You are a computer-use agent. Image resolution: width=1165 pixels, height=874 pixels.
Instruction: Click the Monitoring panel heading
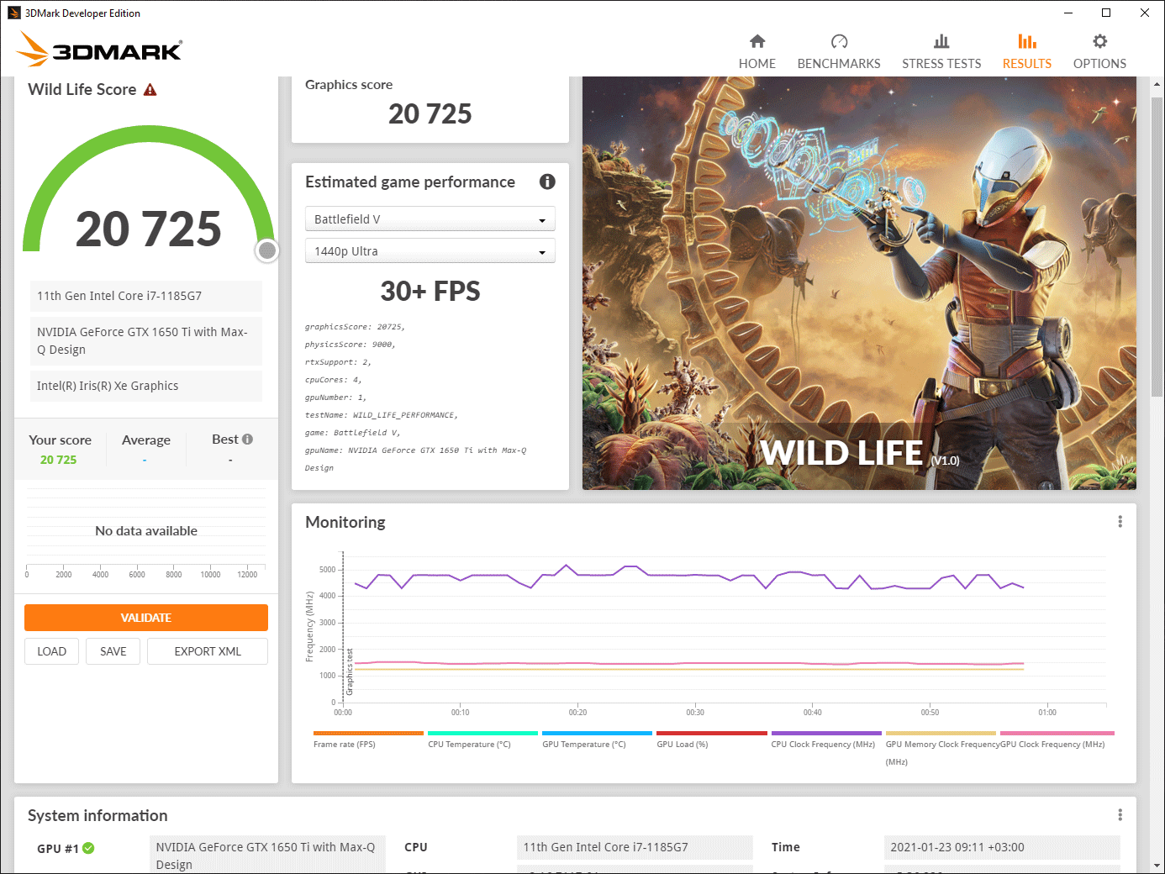345,522
